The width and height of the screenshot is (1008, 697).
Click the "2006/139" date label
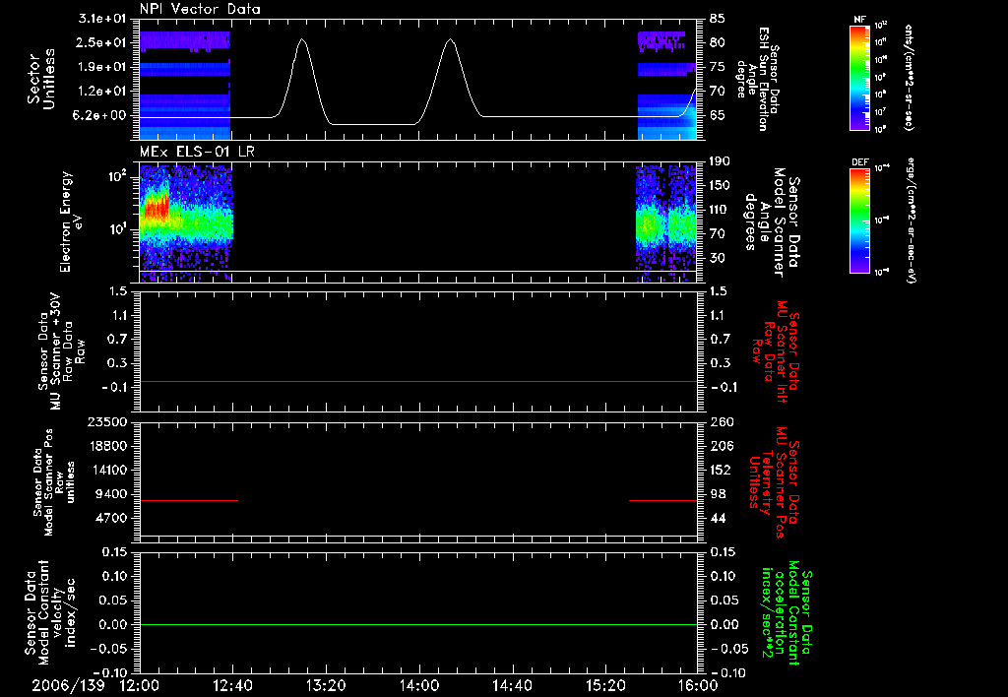click(68, 685)
